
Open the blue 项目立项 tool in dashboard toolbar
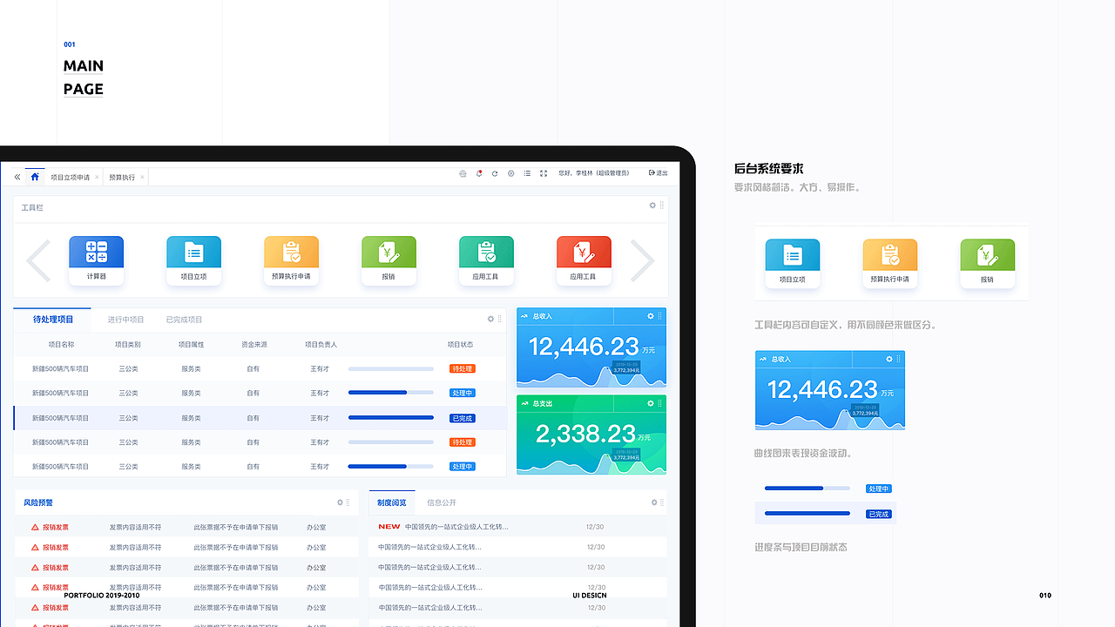click(193, 260)
